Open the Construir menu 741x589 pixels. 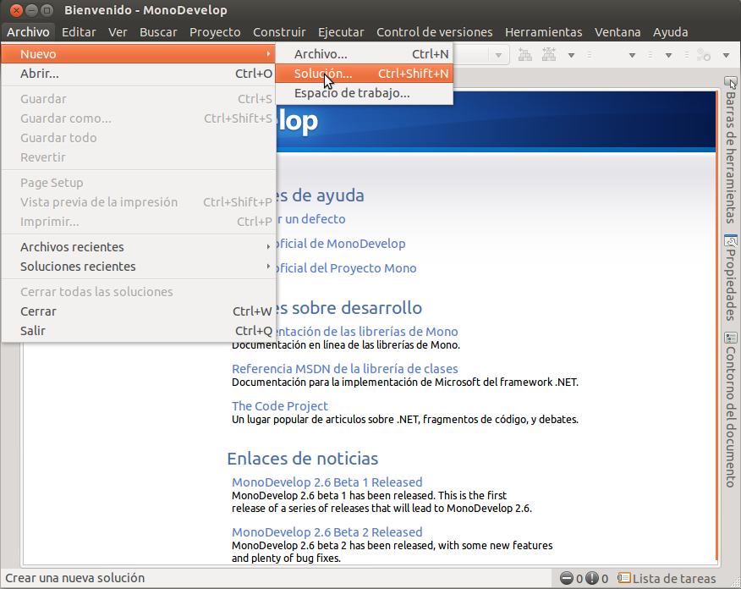click(x=279, y=32)
